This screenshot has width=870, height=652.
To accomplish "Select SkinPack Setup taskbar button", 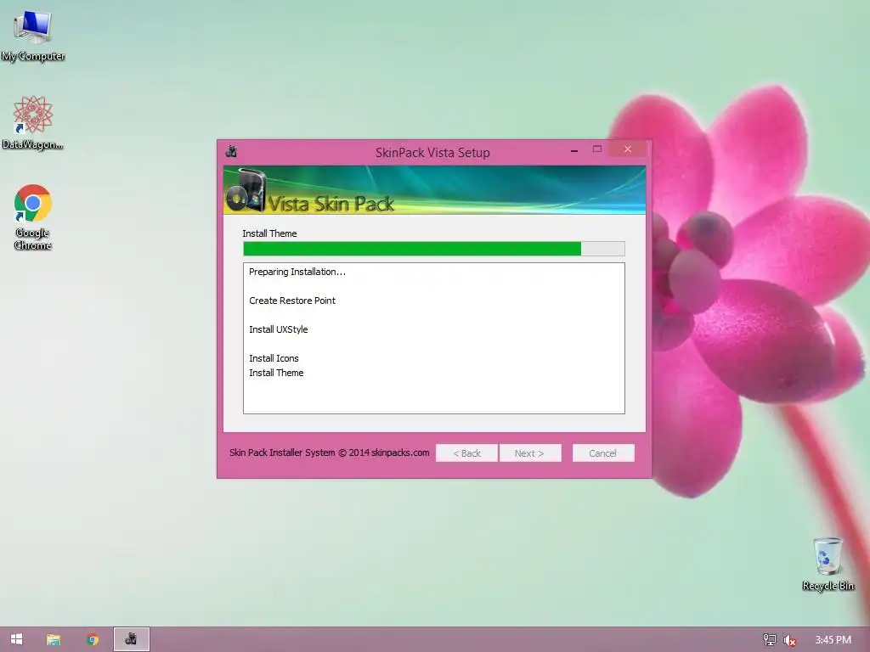I will [132, 639].
